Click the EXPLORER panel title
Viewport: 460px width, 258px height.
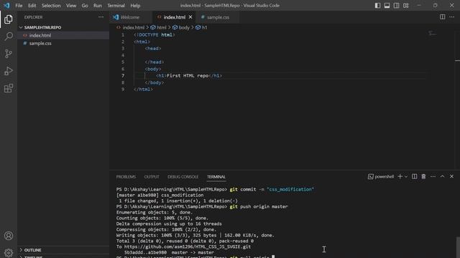pos(33,17)
